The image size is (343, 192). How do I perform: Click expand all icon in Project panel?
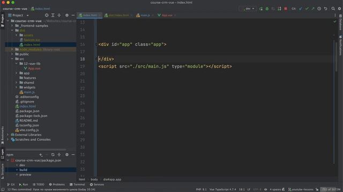[53, 15]
